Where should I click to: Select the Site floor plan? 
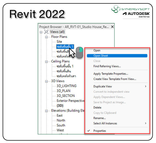click(x=59, y=42)
